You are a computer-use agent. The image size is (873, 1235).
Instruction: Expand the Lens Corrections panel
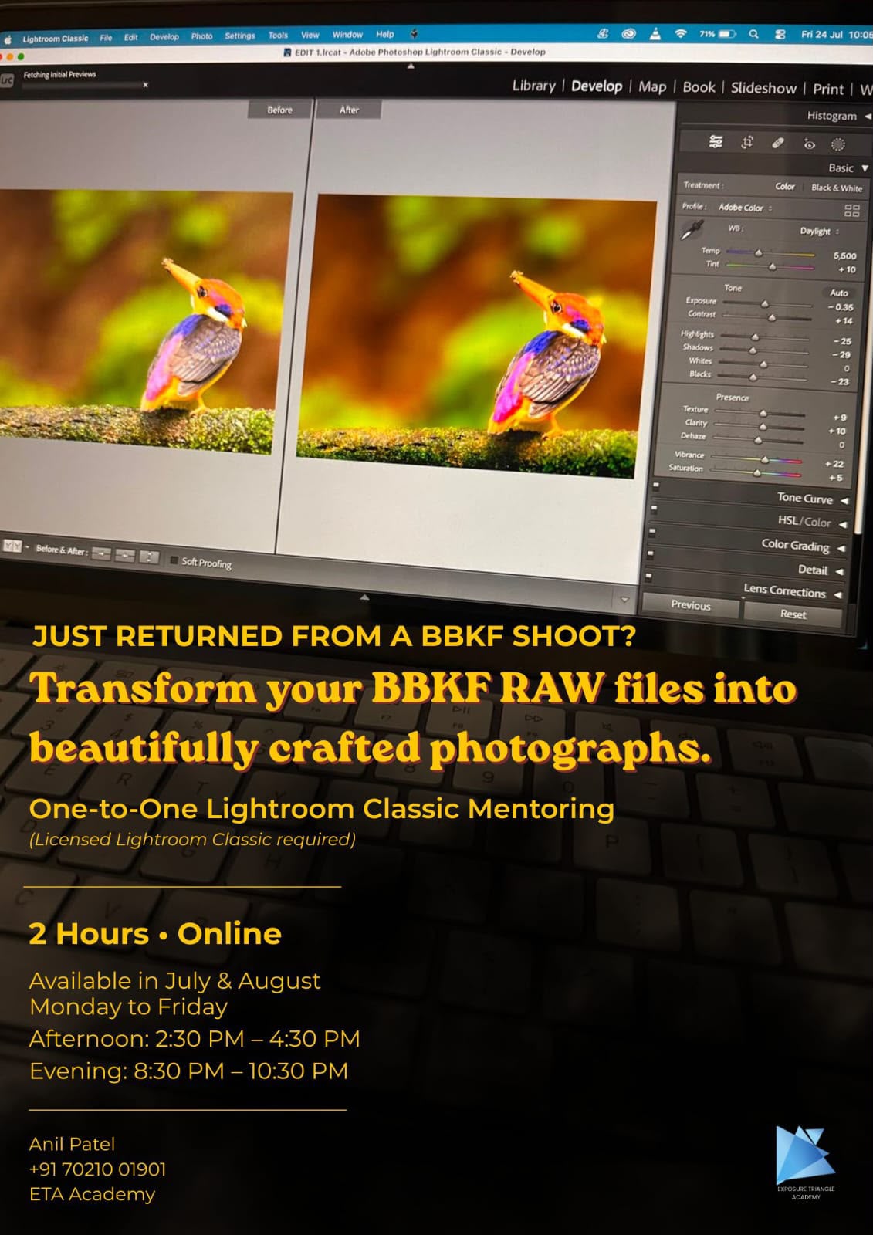pos(837,595)
